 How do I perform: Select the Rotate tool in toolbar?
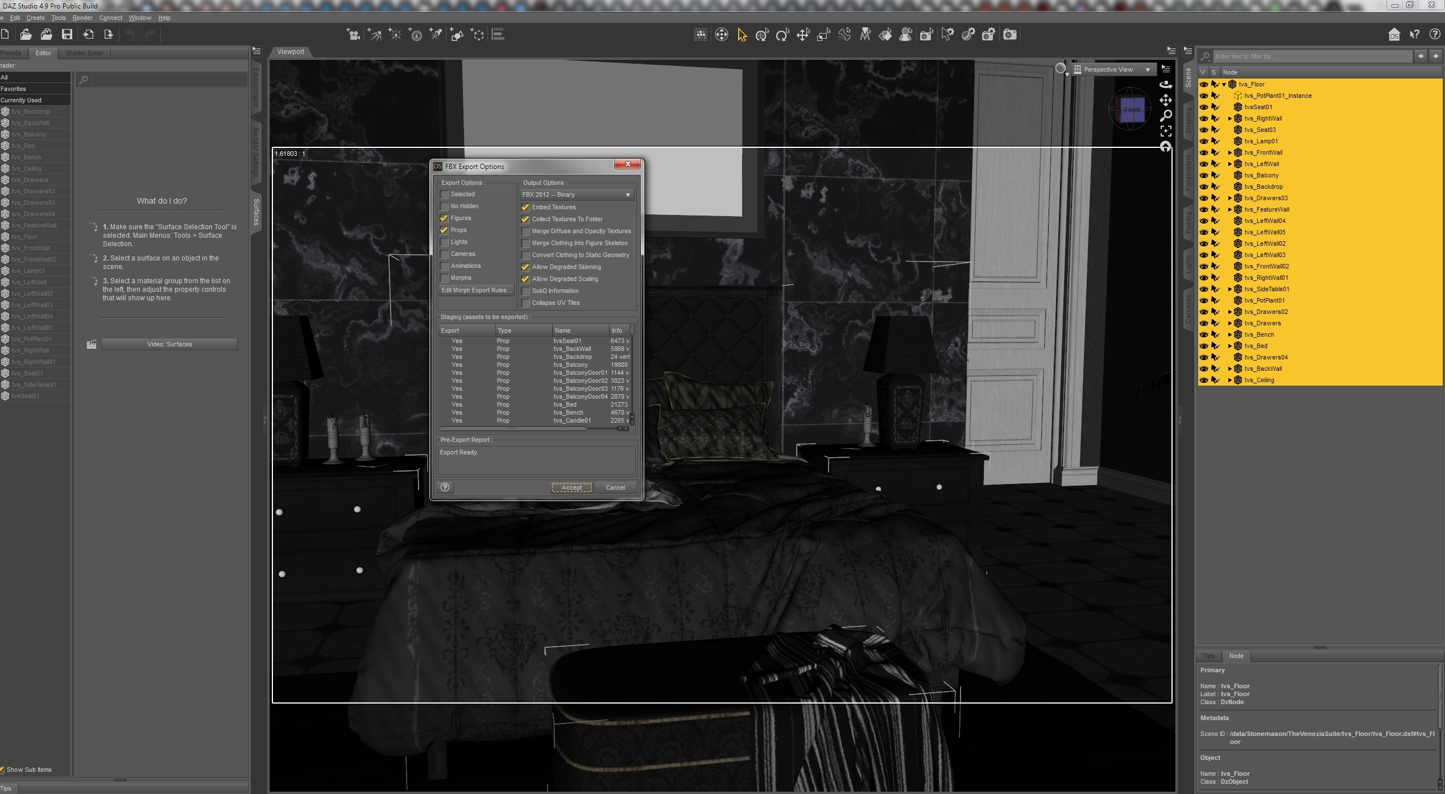(x=782, y=35)
